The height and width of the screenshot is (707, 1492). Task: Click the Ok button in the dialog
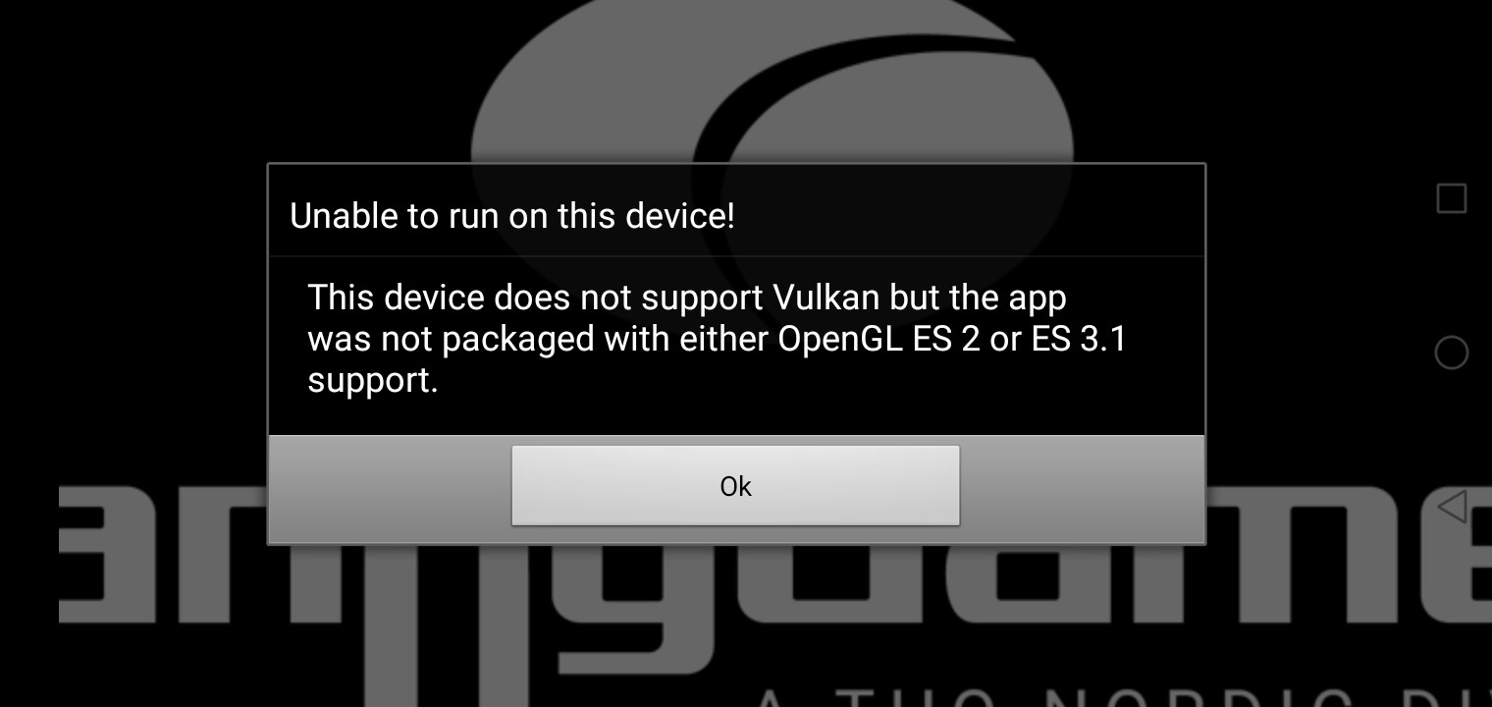pyautogui.click(x=735, y=485)
